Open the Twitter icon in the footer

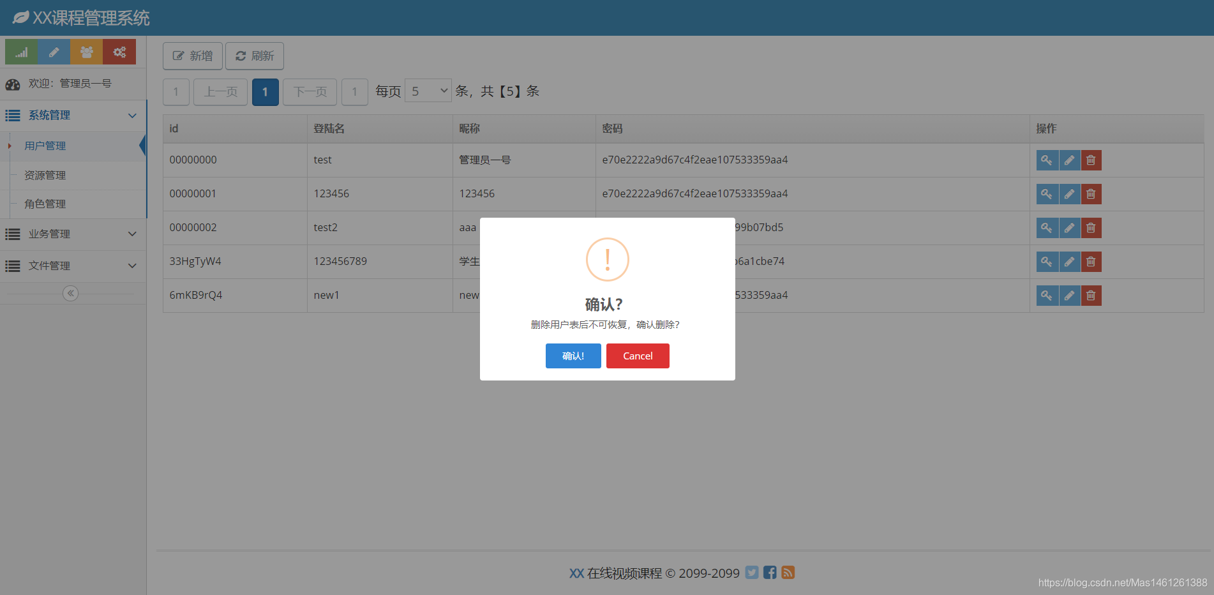[x=752, y=573]
